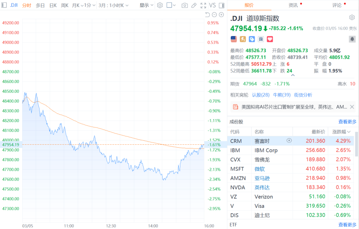Click the chart settings gear icon
This screenshot has height=229, width=359.
(x=160, y=5)
